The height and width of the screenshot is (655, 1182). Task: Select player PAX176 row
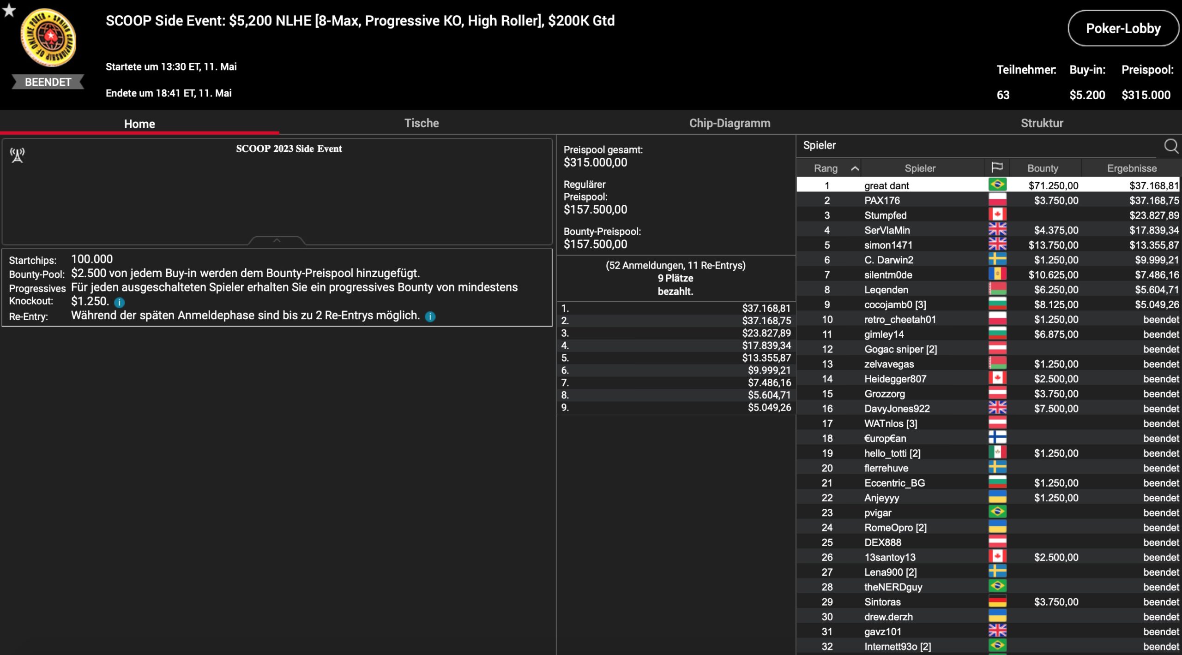pos(882,201)
